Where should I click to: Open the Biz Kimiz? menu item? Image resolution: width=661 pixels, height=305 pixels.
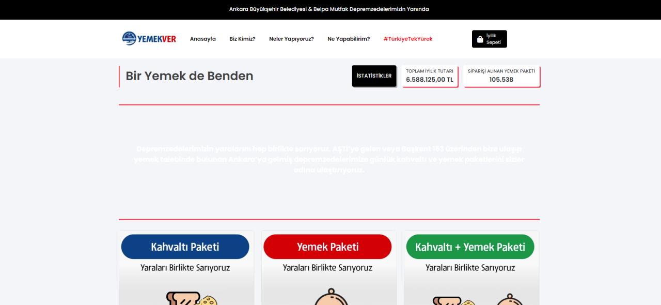point(242,39)
